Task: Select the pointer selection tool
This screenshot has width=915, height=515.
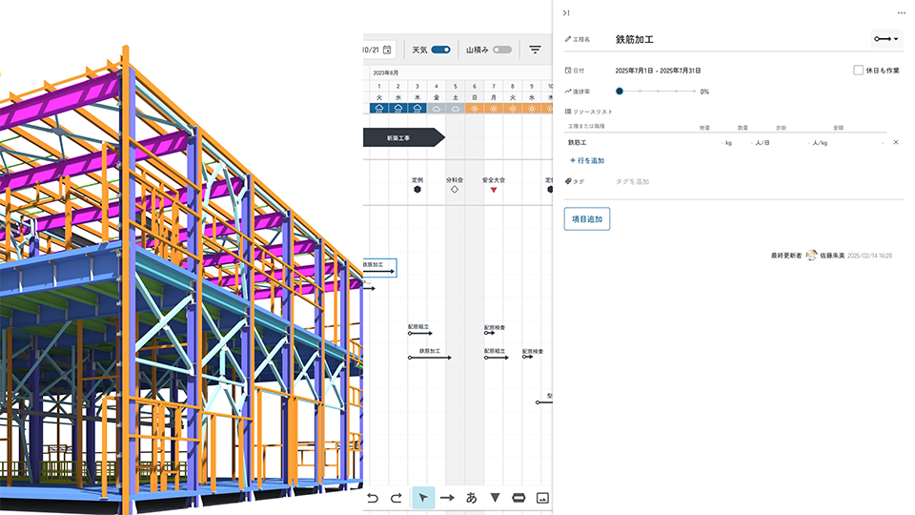Action: point(423,498)
